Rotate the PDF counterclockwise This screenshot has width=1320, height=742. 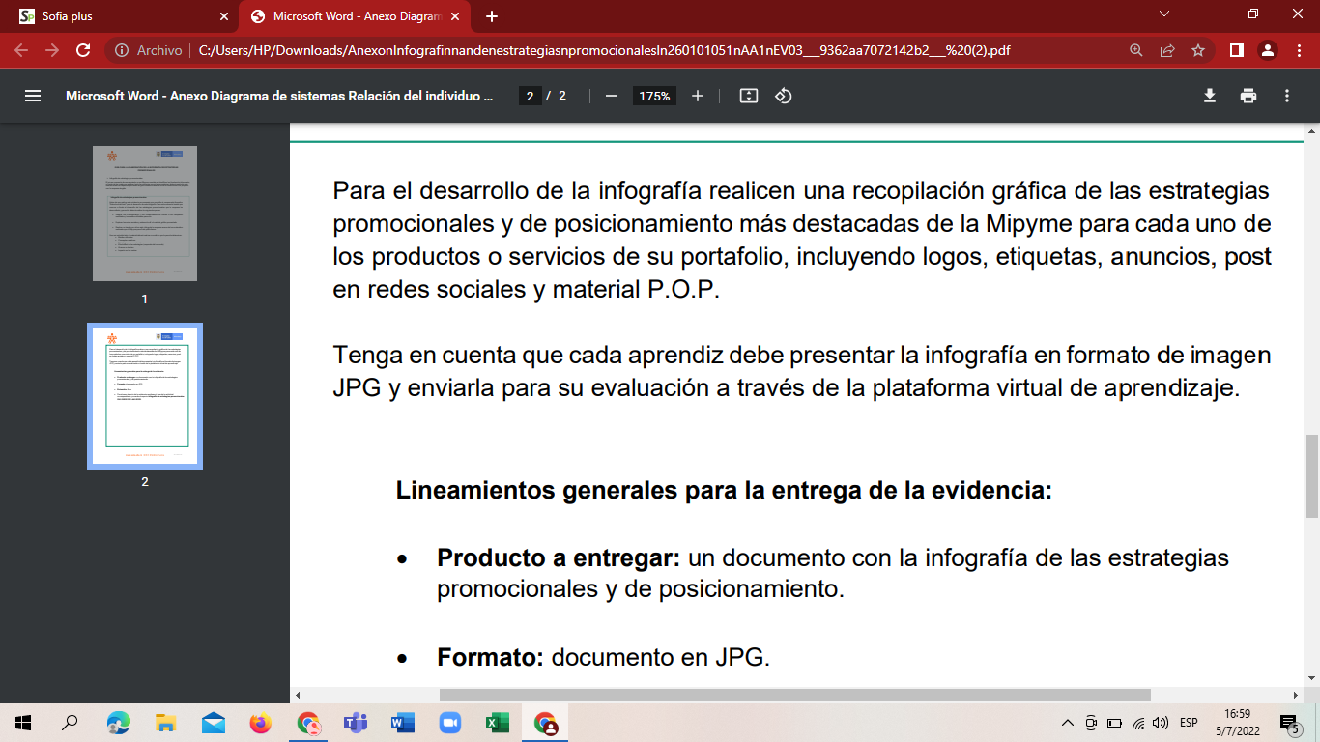784,96
